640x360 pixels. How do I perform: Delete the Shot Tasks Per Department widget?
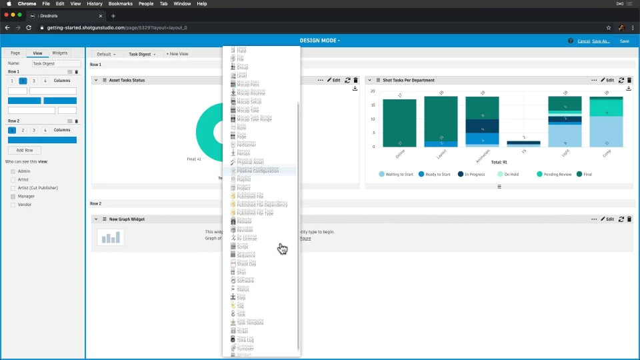(629, 81)
